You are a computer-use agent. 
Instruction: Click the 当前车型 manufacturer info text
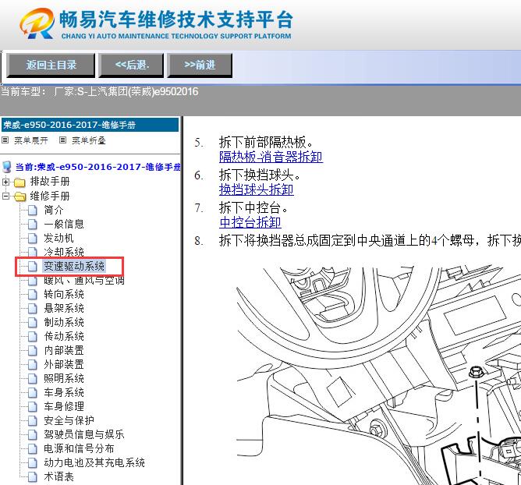[99, 91]
